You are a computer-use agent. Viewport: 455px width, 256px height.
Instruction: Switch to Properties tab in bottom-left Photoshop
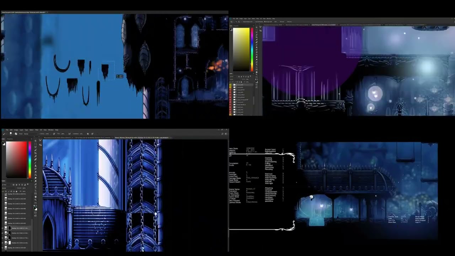10,139
